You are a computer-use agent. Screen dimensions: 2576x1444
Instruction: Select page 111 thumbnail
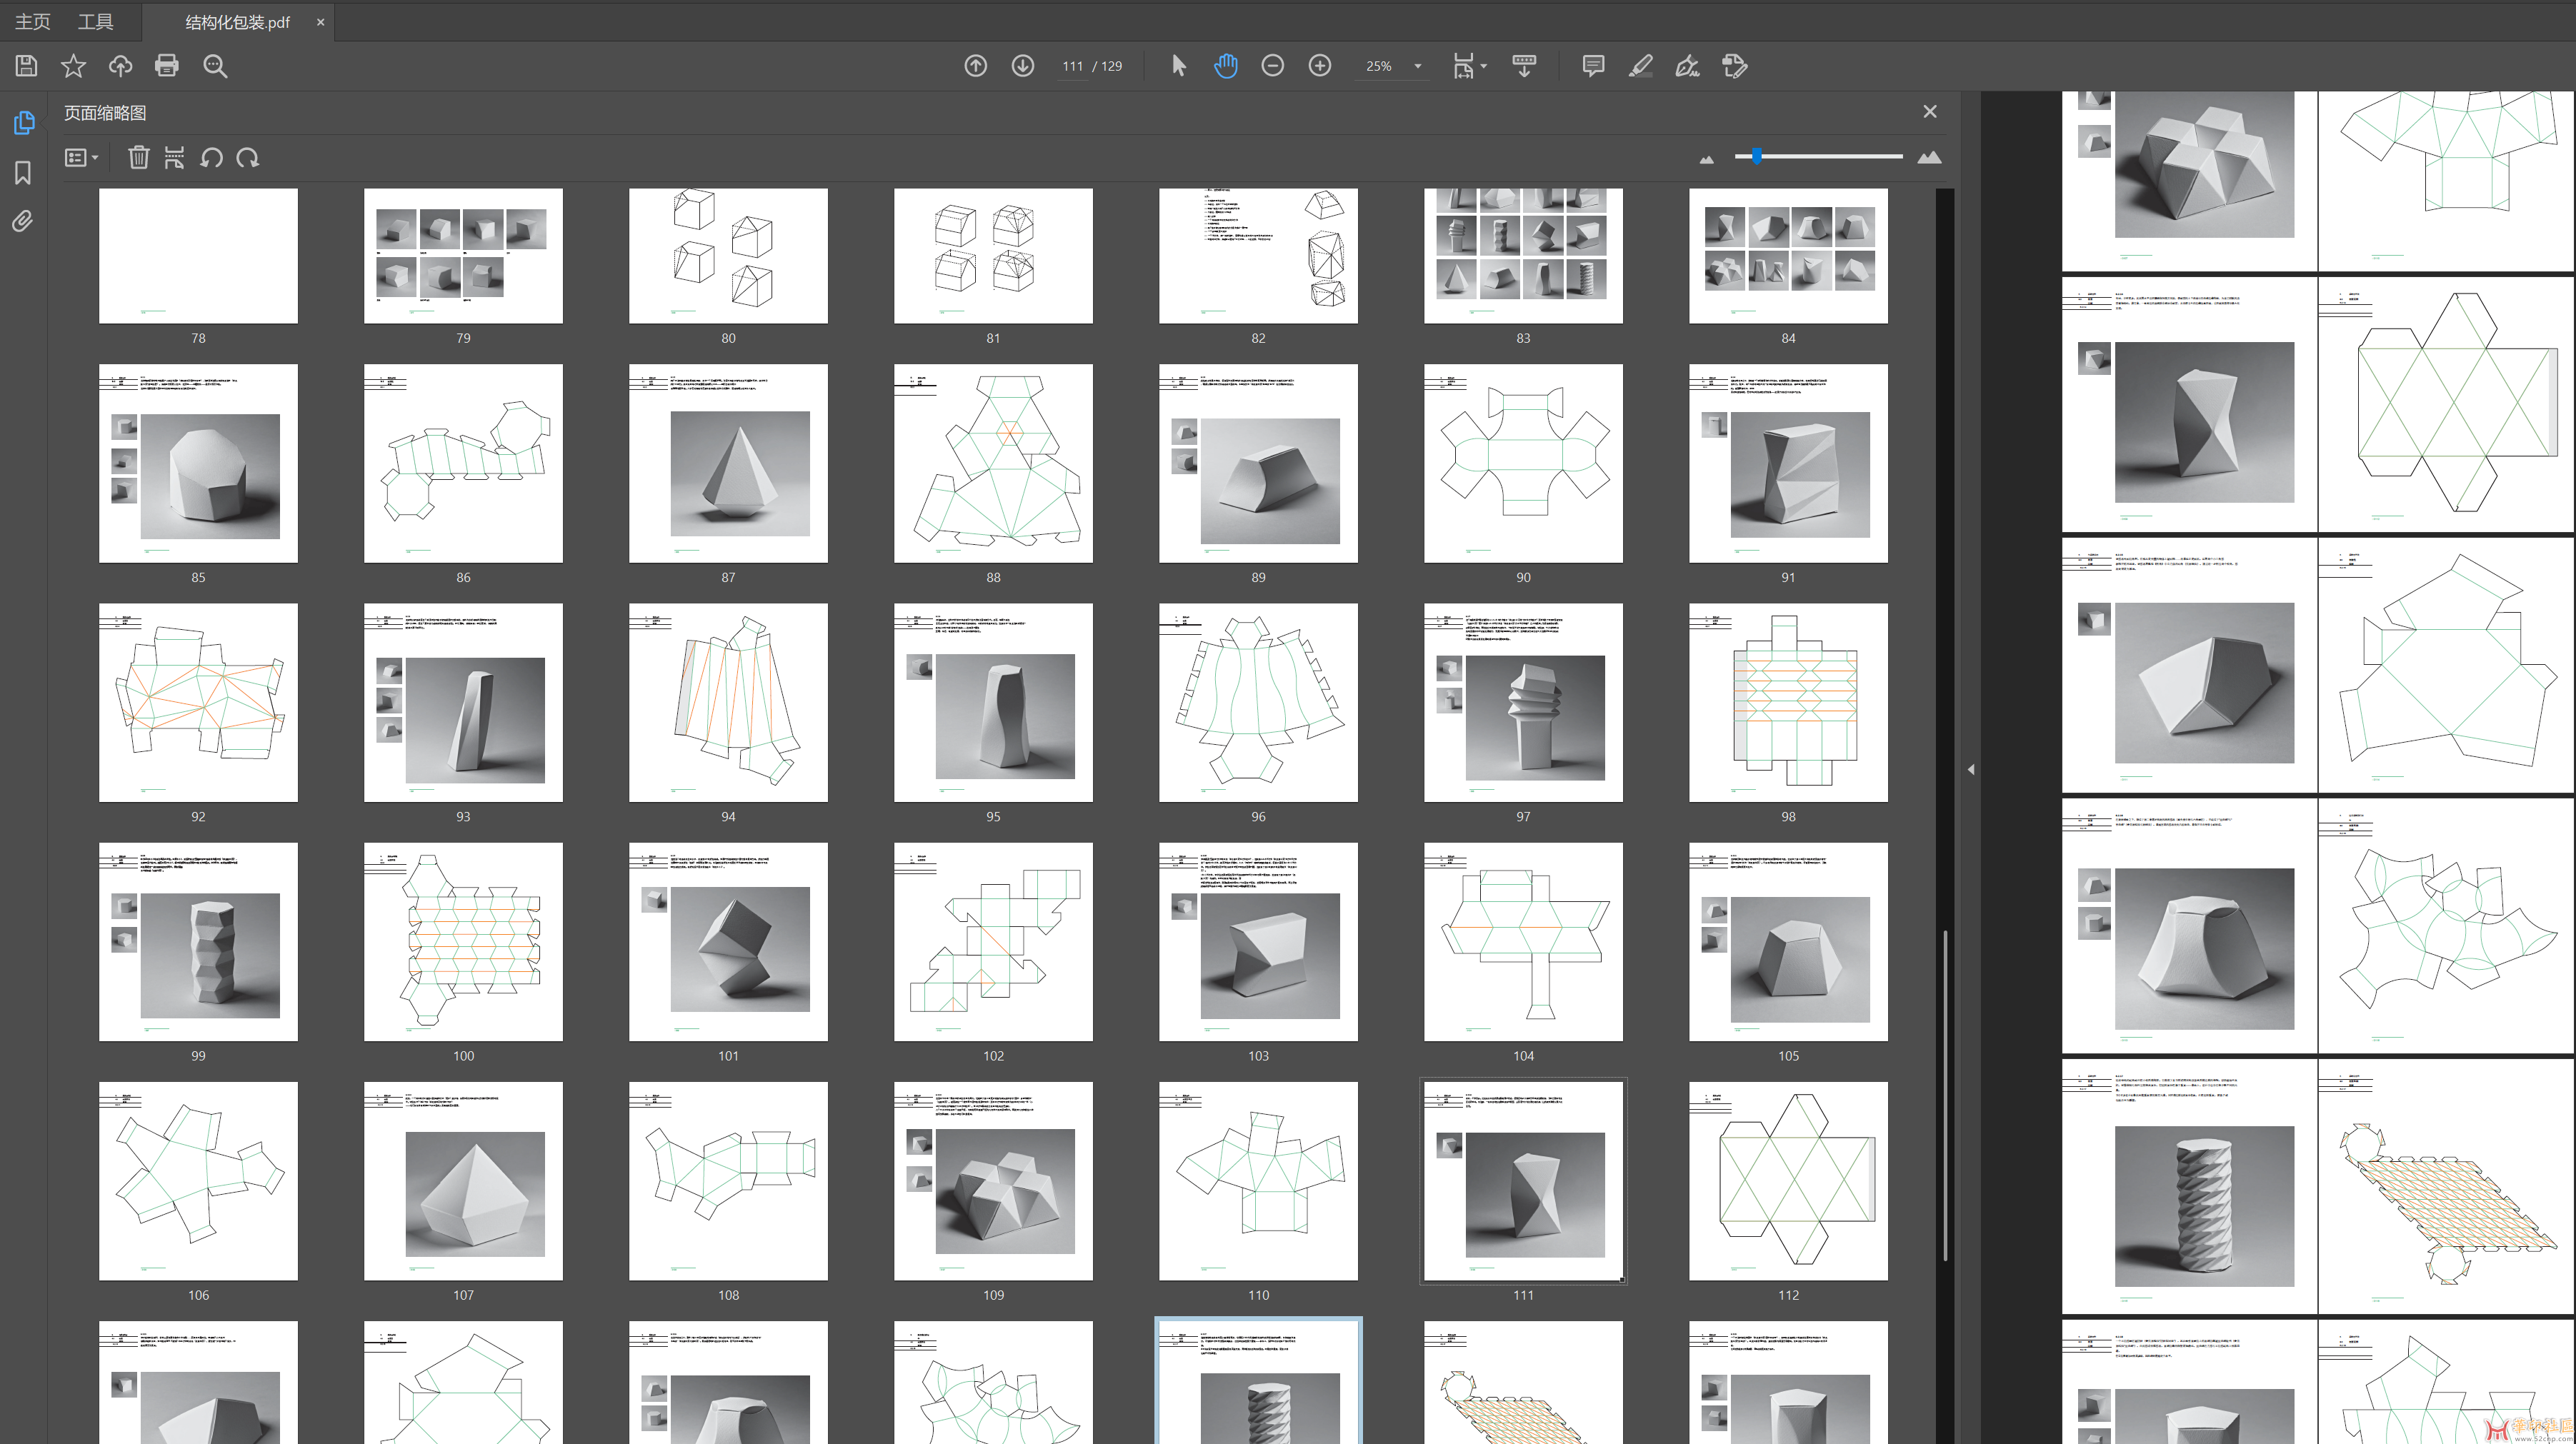pyautogui.click(x=1523, y=1180)
